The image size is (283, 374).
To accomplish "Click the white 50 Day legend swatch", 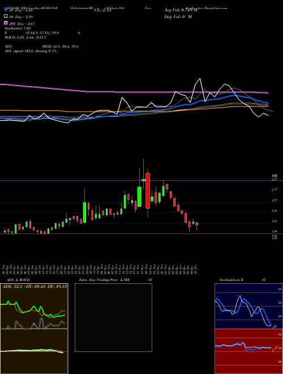I will (x=6, y=16).
